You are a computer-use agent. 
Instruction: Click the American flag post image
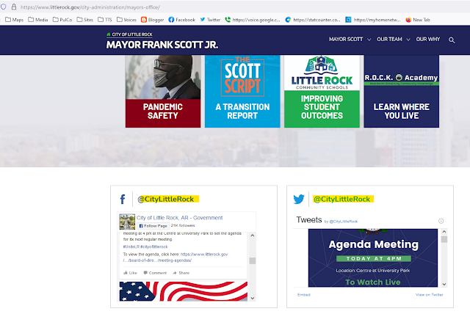pyautogui.click(x=184, y=291)
